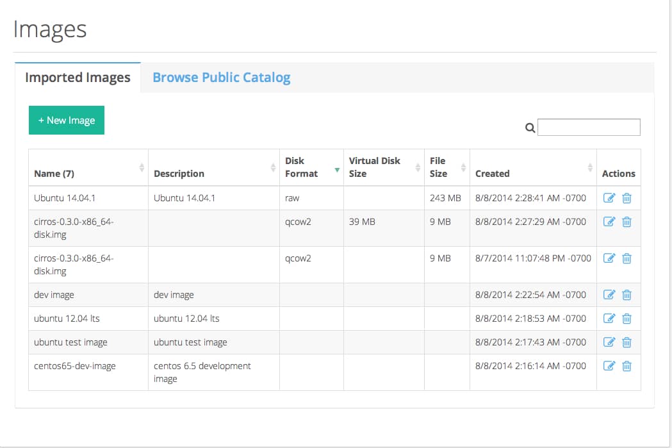Viewport: 672px width, 448px height.
Task: Click the + New Image button
Action: (x=67, y=120)
